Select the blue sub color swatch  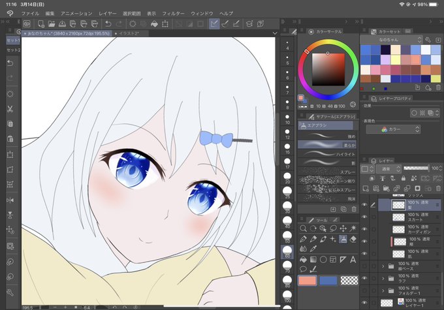[328, 280]
